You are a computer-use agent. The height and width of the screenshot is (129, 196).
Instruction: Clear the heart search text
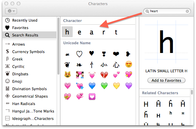click(187, 11)
